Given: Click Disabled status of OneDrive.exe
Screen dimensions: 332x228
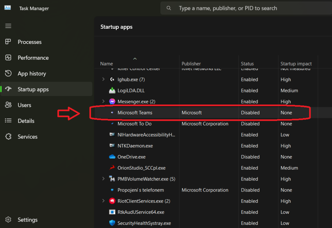Looking at the screenshot, I should click(x=250, y=157).
